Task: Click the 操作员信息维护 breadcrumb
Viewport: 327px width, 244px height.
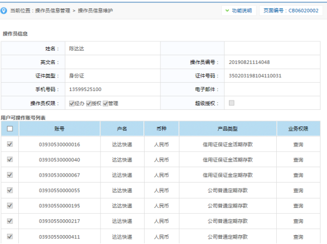Action: tap(95, 11)
